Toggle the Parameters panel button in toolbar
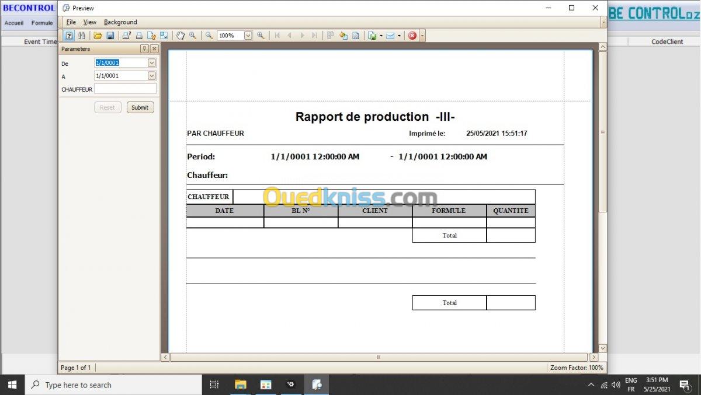 [x=69, y=36]
